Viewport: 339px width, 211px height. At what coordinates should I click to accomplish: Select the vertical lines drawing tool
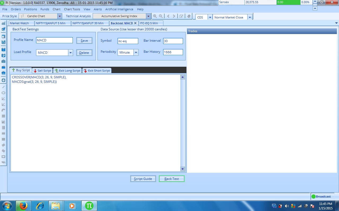[3, 128]
